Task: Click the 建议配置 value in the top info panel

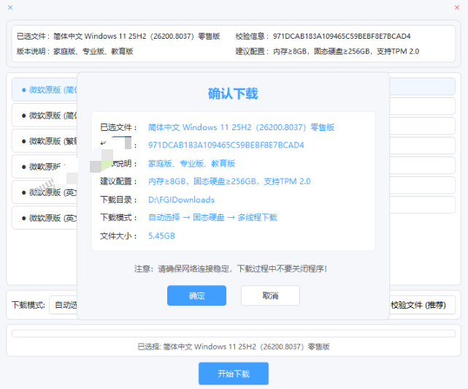Action: pyautogui.click(x=346, y=51)
